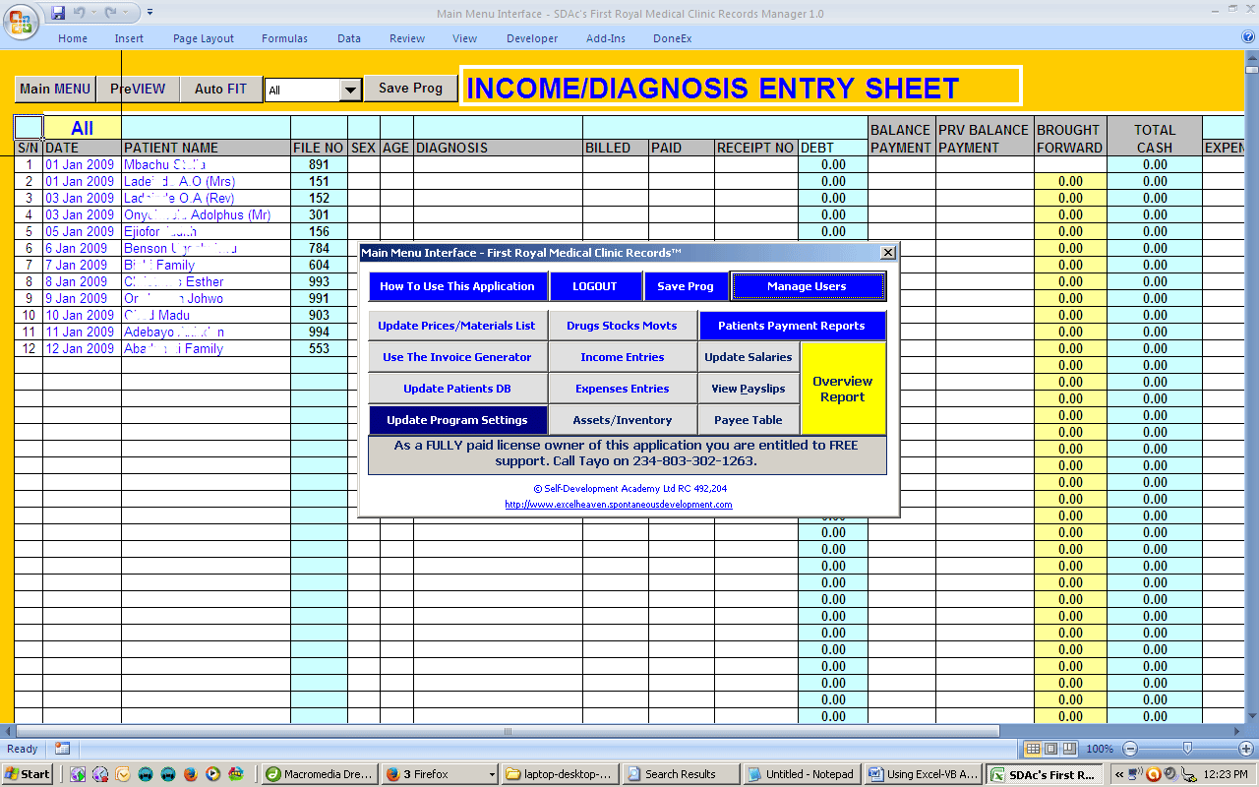This screenshot has width=1259, height=787.
Task: Open Customize Quick Access Toolbar dropdown
Action: 150,13
